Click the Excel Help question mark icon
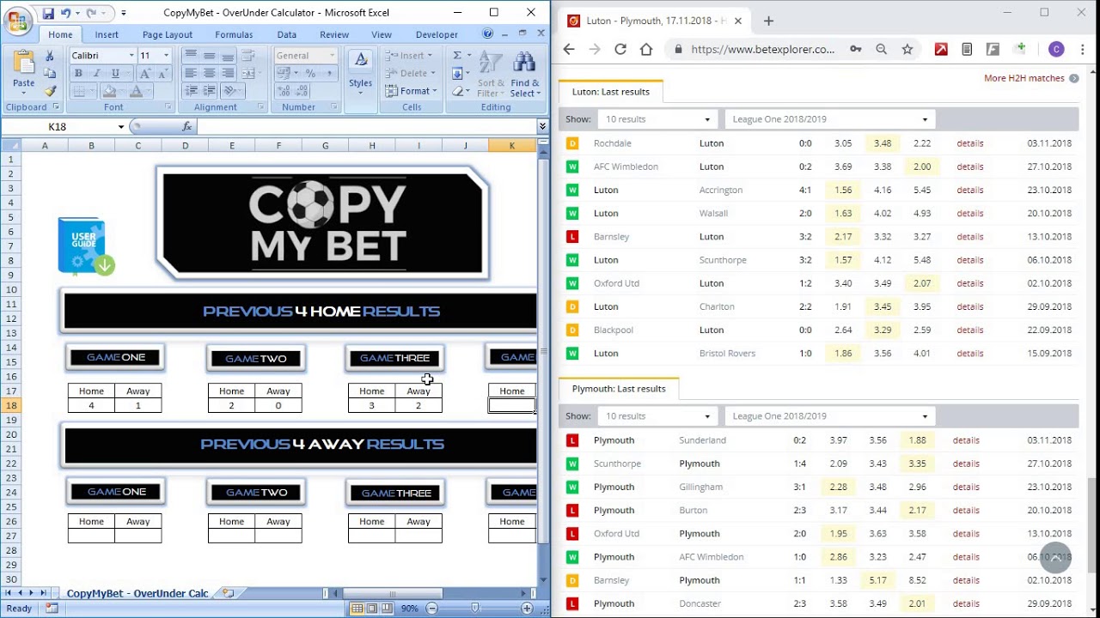 487,33
